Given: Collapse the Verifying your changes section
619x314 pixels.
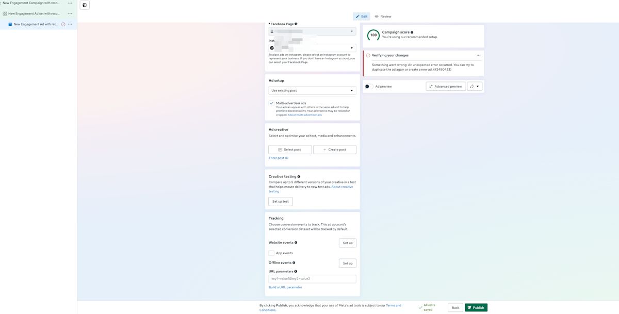Looking at the screenshot, I should (x=478, y=56).
